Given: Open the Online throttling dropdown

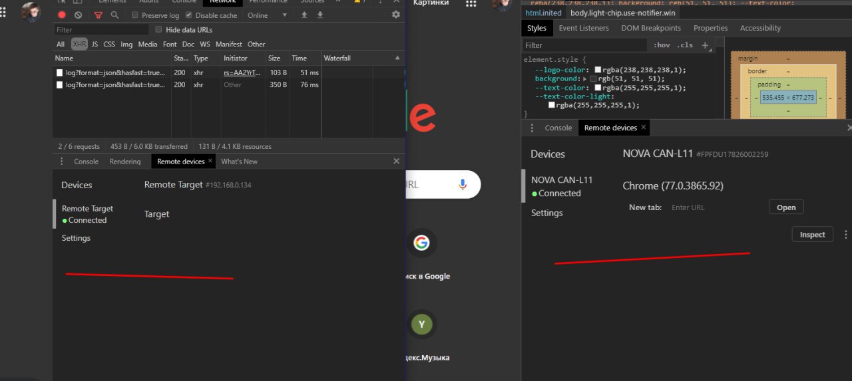Looking at the screenshot, I should (268, 15).
